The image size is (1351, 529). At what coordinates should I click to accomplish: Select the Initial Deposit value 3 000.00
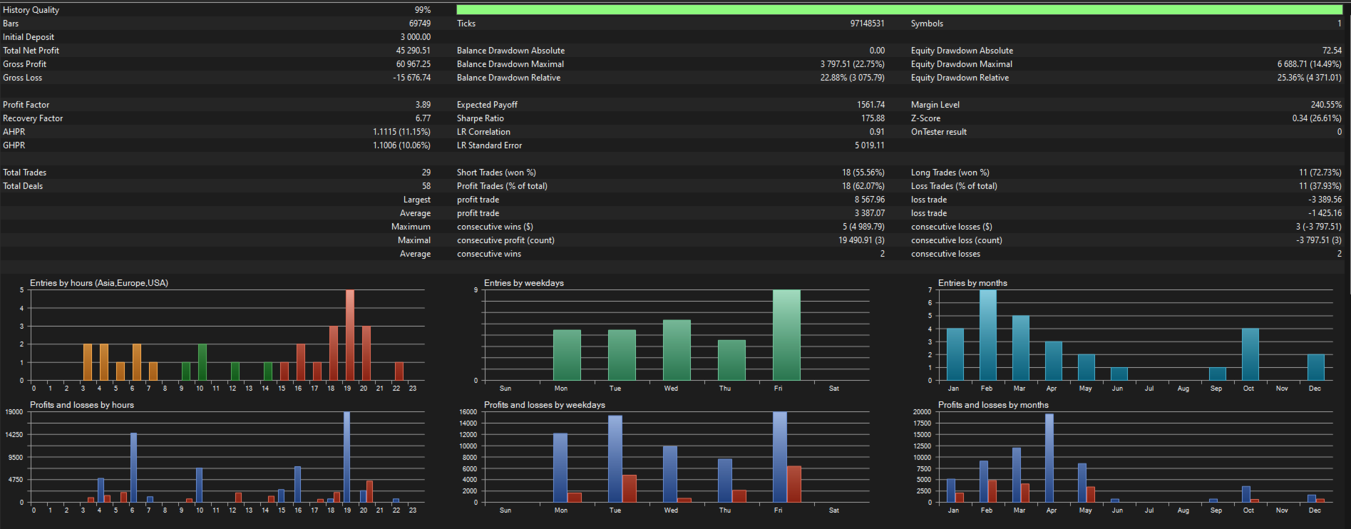416,37
